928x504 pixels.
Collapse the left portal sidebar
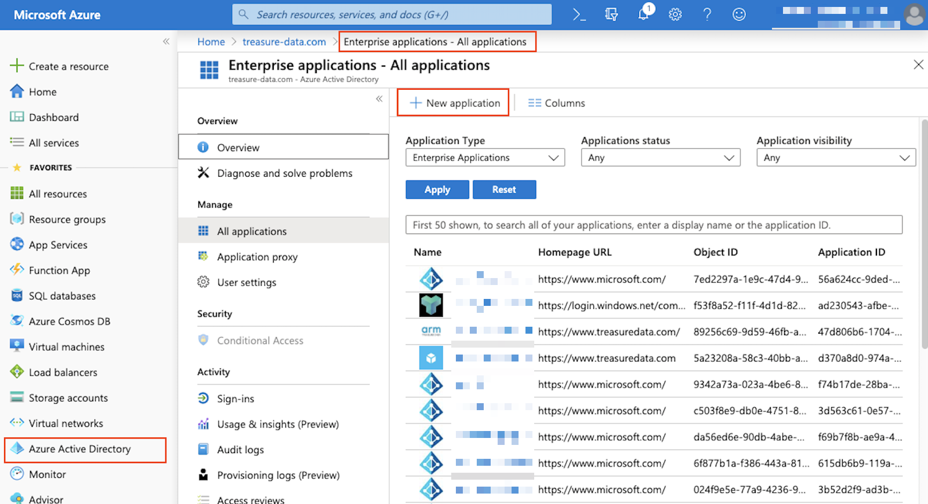pyautogui.click(x=166, y=42)
